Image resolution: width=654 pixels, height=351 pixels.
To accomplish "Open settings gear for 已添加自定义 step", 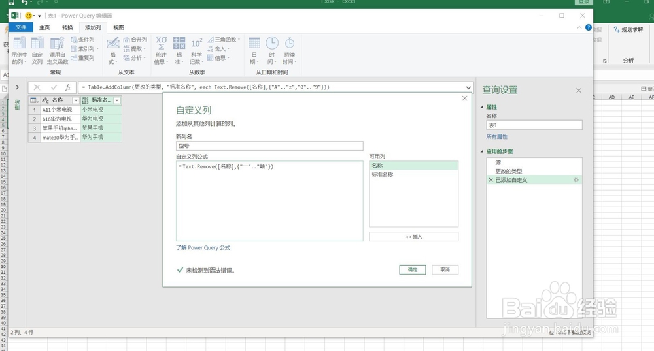I will [x=576, y=180].
